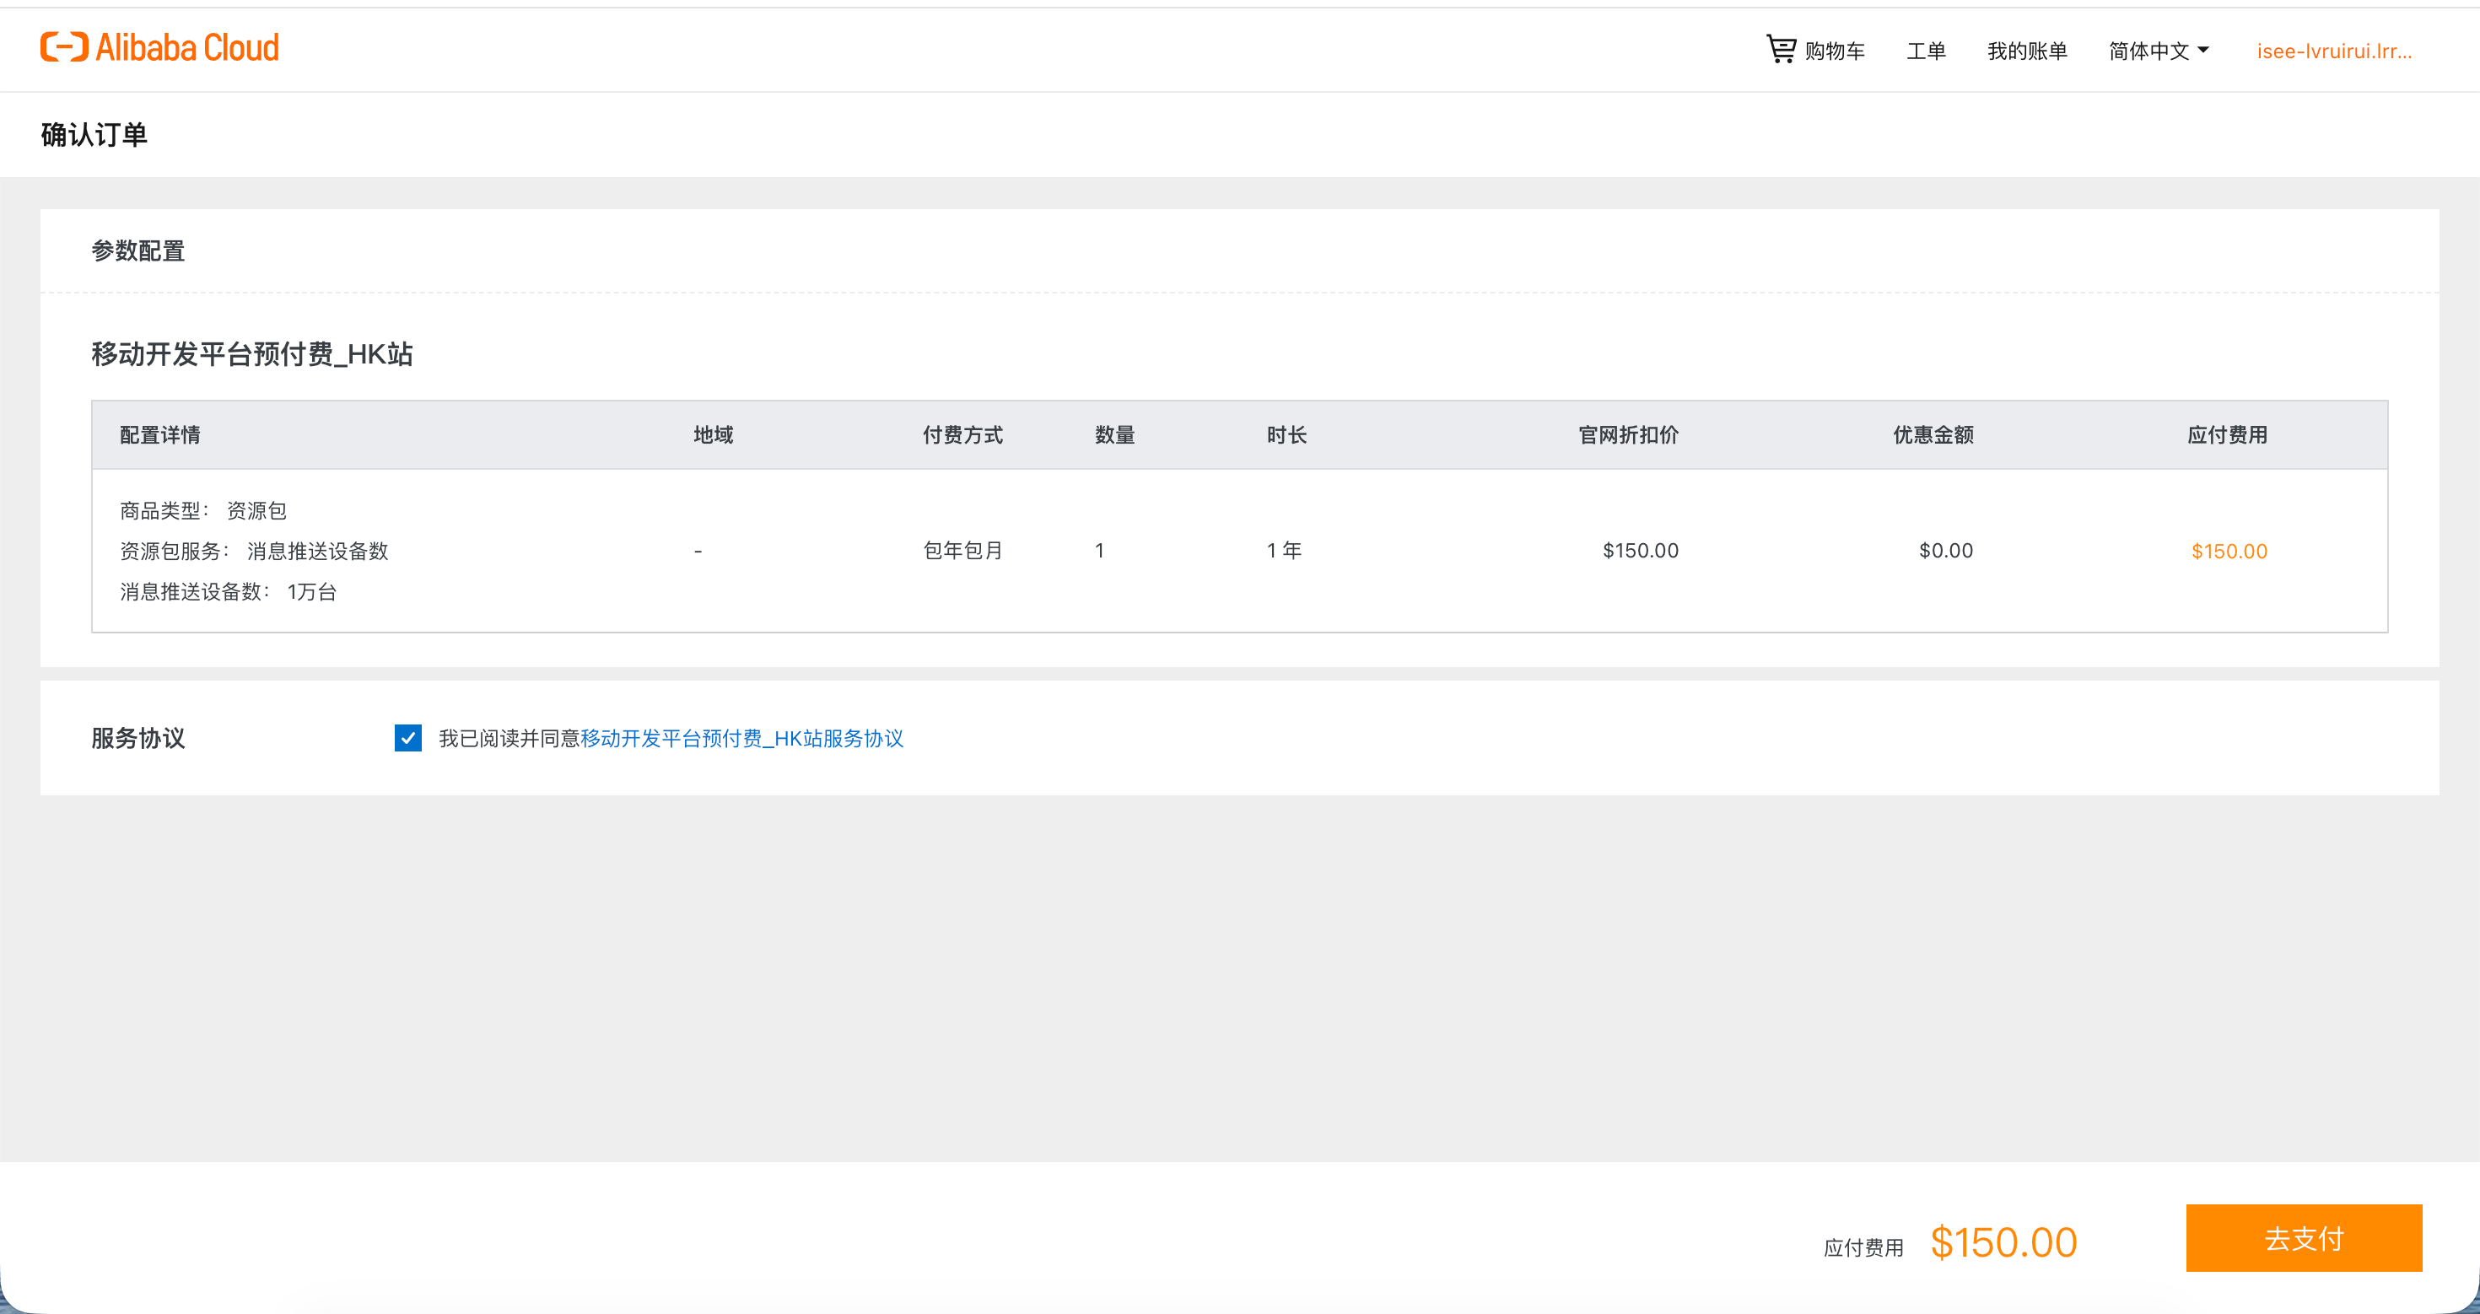This screenshot has width=2480, height=1314.
Task: Open 我的账单 billing page
Action: point(2026,51)
